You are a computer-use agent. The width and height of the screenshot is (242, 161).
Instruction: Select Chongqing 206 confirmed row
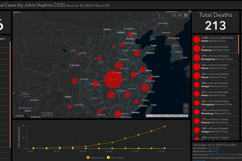pos(214,103)
